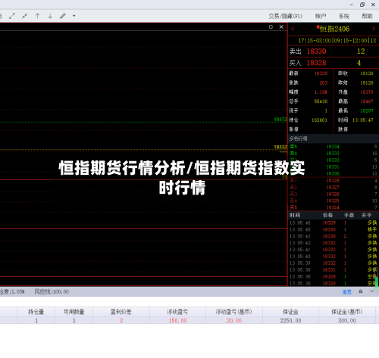Click the 卖出 price 18330

pyautogui.click(x=316, y=51)
